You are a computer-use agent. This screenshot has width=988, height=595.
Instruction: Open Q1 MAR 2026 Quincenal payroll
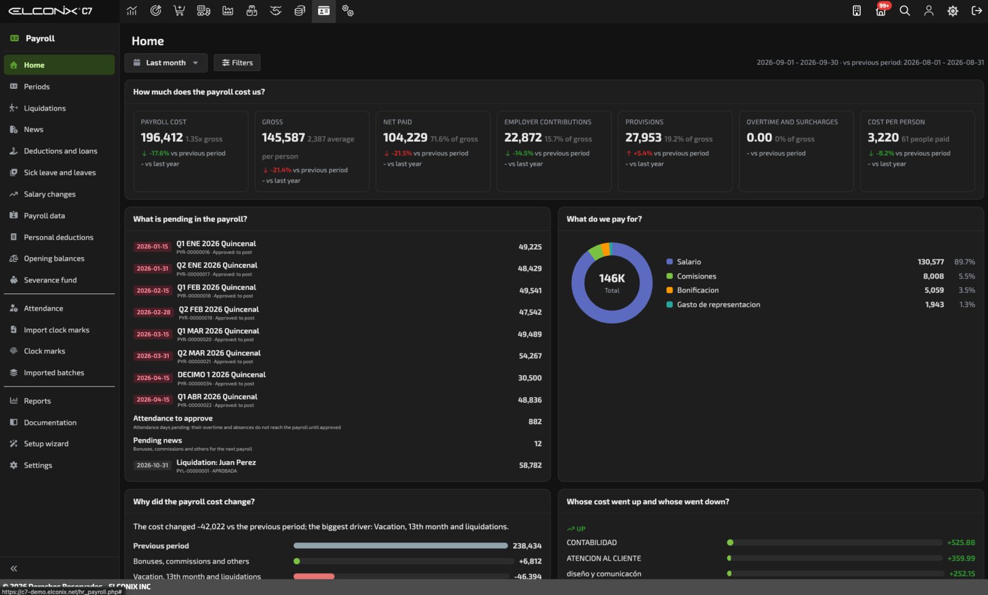coord(337,334)
